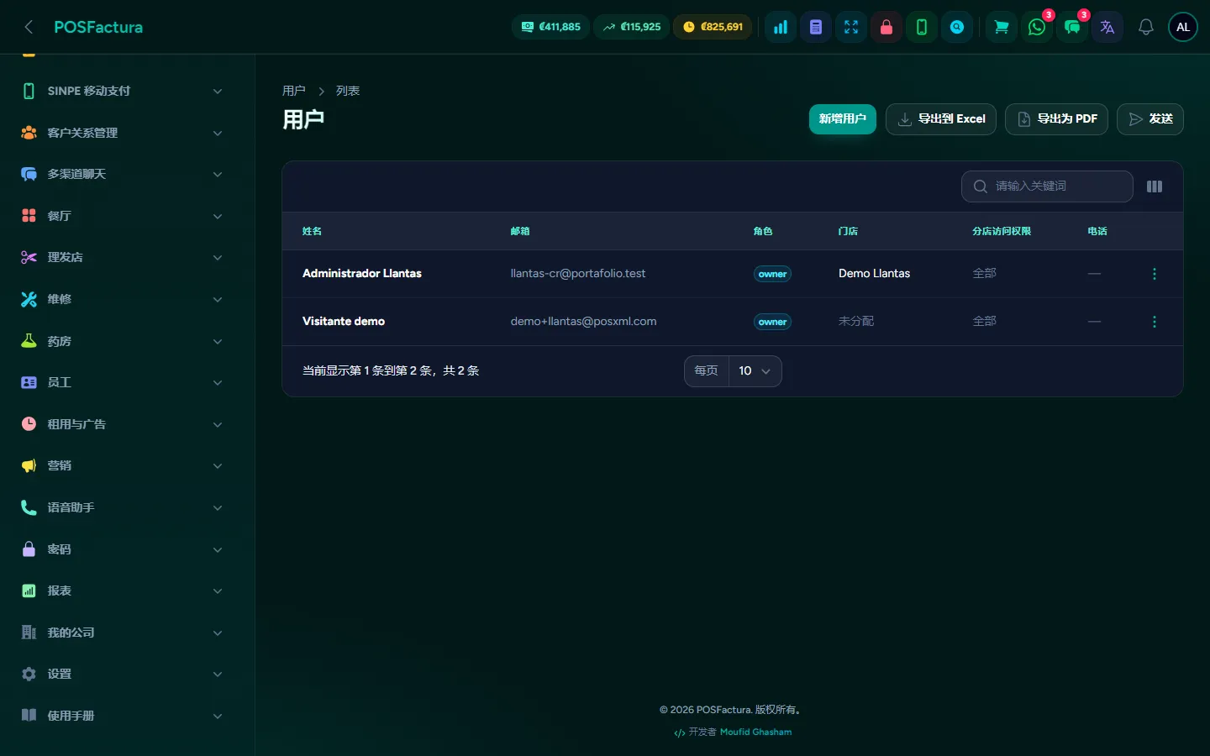Click email llantas-cr@portafolio.test
This screenshot has height=756, width=1210.
tap(578, 274)
